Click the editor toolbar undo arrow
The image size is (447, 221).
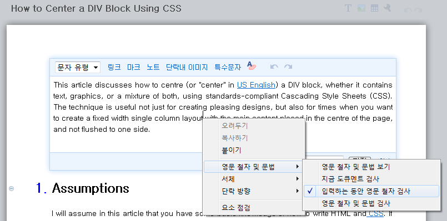click(274, 67)
